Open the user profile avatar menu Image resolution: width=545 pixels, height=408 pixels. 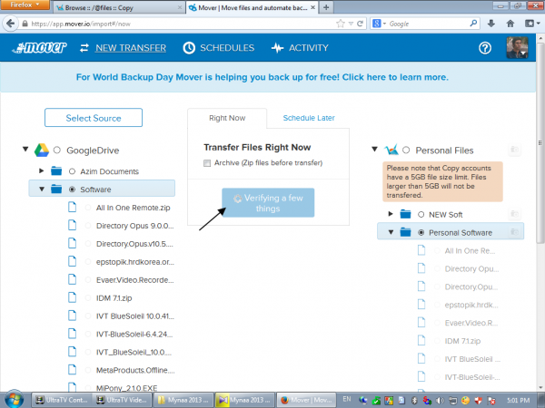pos(517,47)
